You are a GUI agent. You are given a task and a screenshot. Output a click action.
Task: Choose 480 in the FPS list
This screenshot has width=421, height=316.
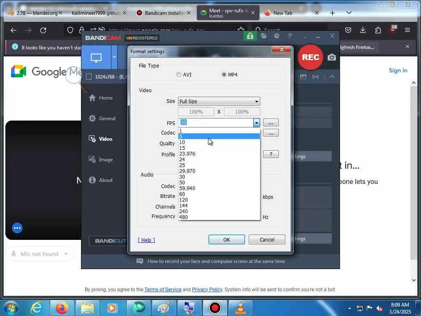tap(219, 217)
